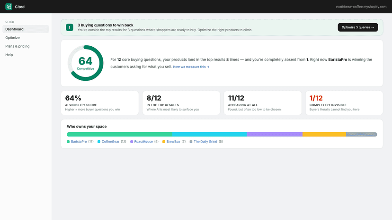
Task: Click The Daily Grind legend link
Action: [x=205, y=142]
